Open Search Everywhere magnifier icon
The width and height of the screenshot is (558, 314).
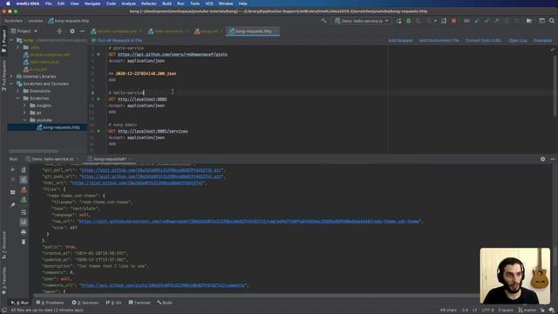coord(552,21)
